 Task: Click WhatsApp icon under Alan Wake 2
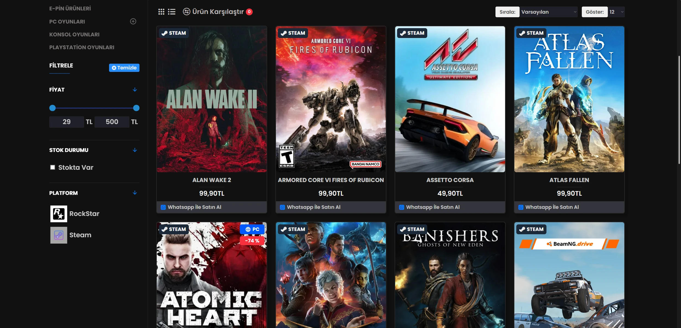pos(163,207)
